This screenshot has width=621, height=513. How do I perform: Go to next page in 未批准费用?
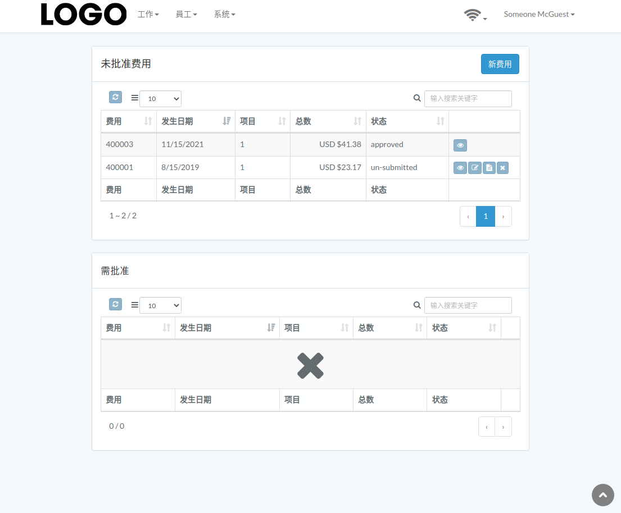[x=504, y=216]
